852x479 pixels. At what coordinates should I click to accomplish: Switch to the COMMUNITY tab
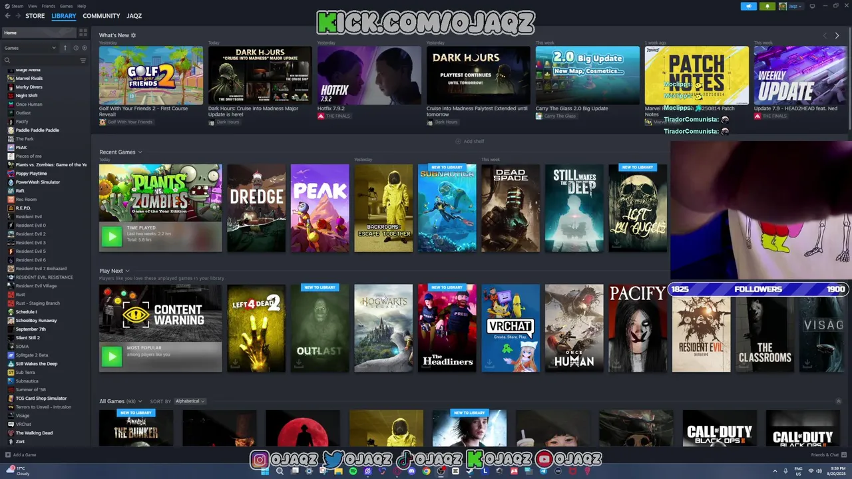point(101,16)
